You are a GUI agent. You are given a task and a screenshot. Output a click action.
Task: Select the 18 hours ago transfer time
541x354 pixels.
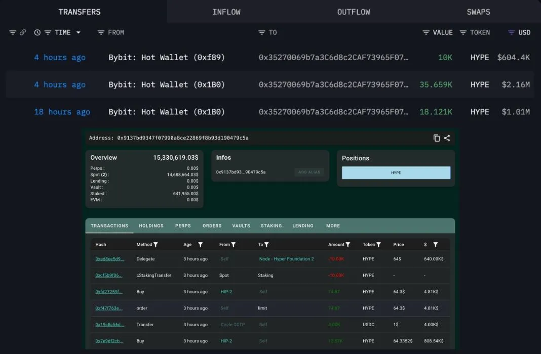(62, 112)
